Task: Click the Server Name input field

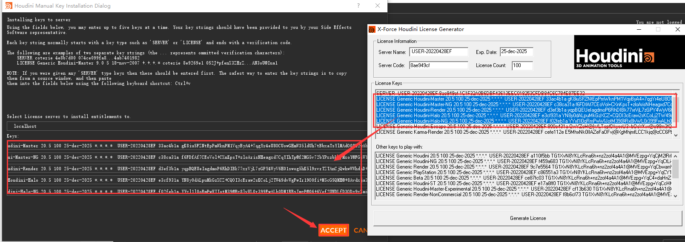Action: [x=439, y=52]
